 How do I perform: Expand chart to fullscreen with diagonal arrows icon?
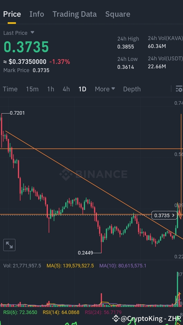click(9, 245)
